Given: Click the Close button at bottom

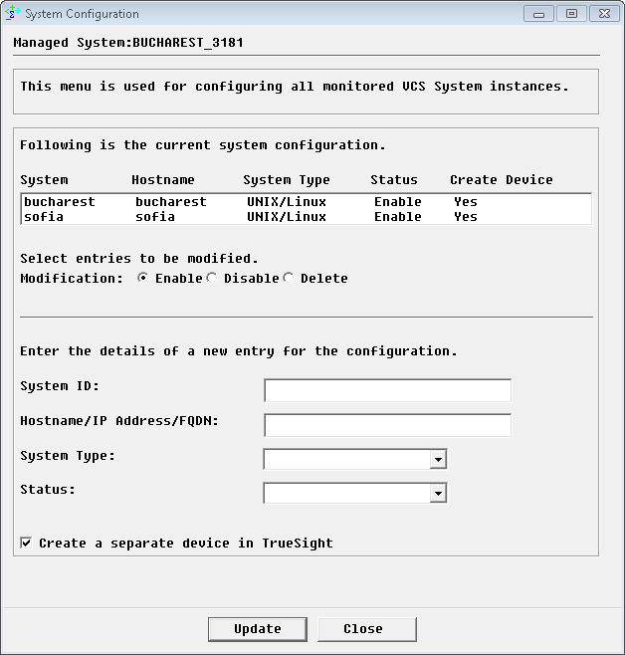Looking at the screenshot, I should pos(363,629).
